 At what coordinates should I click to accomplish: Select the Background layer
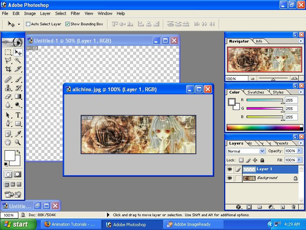[270, 178]
